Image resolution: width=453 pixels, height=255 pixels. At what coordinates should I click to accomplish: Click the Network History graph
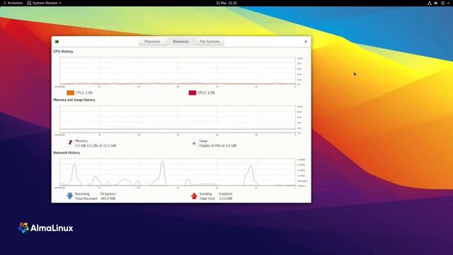[x=178, y=172]
